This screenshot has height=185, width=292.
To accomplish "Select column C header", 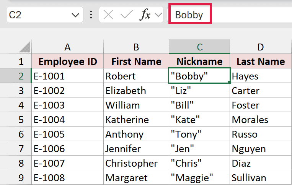I will tap(199, 47).
